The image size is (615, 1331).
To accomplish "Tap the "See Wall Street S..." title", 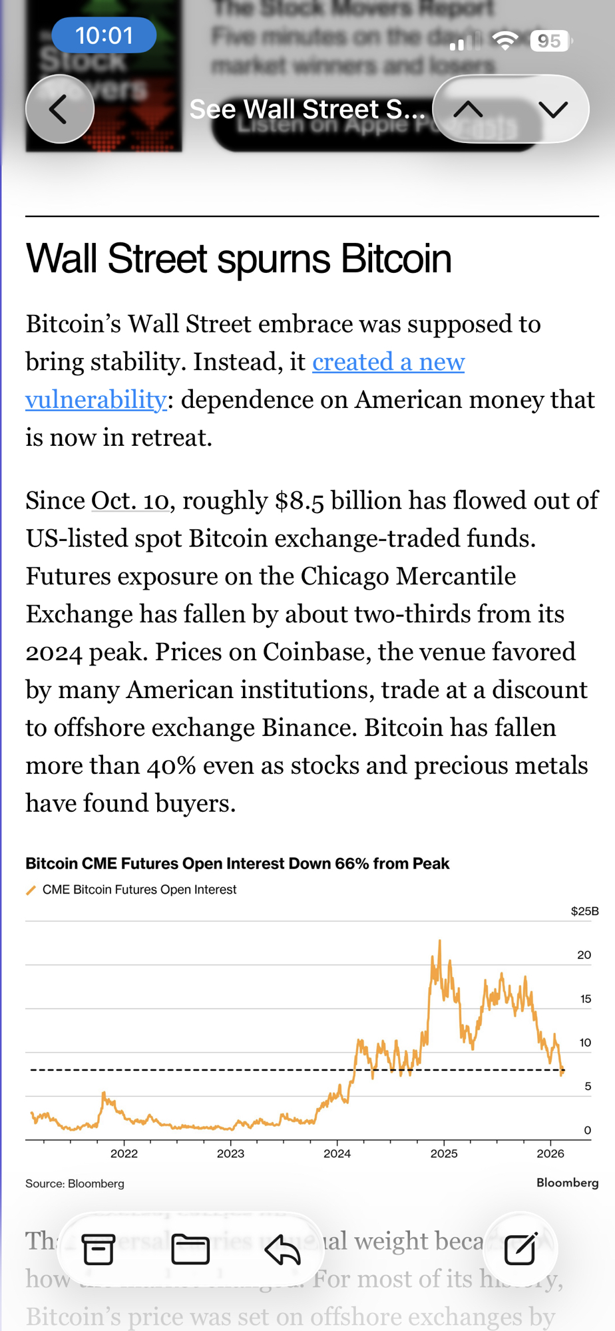I will pyautogui.click(x=307, y=109).
